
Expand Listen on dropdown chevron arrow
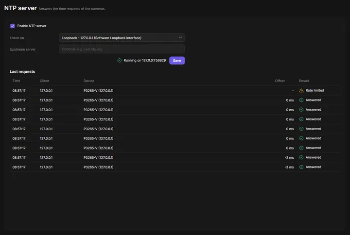tap(180, 38)
